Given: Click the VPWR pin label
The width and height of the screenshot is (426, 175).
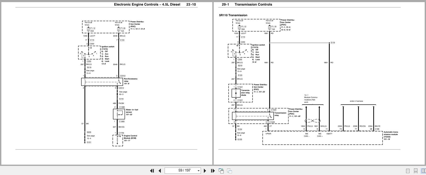Looking at the screenshot, I should point(268,134).
